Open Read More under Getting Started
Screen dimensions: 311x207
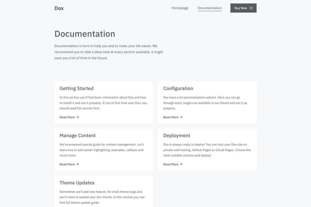[67, 116]
